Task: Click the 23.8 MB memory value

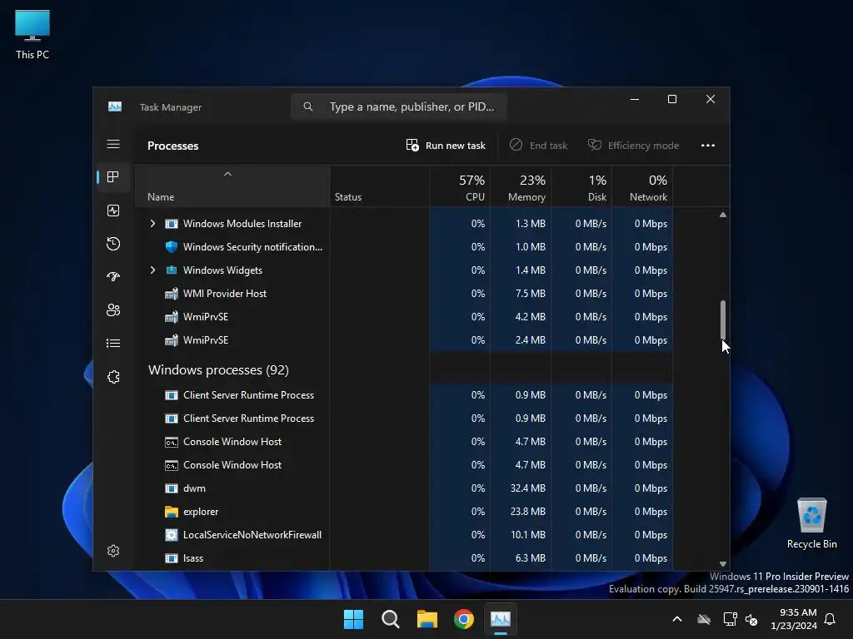Action: coord(527,512)
